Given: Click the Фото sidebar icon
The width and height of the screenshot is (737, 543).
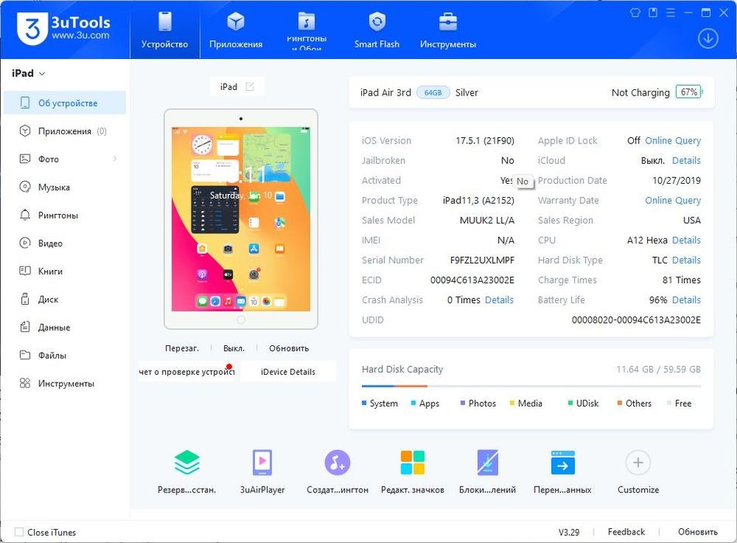Looking at the screenshot, I should pyautogui.click(x=25, y=158).
